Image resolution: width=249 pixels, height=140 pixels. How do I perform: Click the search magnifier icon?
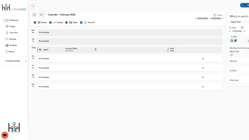coord(33,6)
